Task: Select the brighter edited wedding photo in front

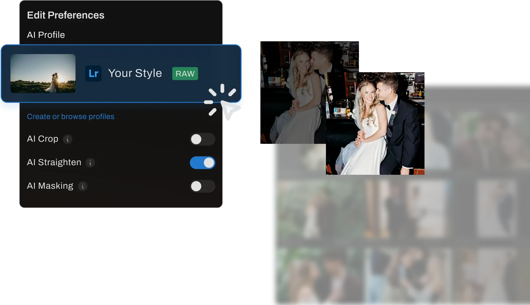Action: [x=375, y=124]
